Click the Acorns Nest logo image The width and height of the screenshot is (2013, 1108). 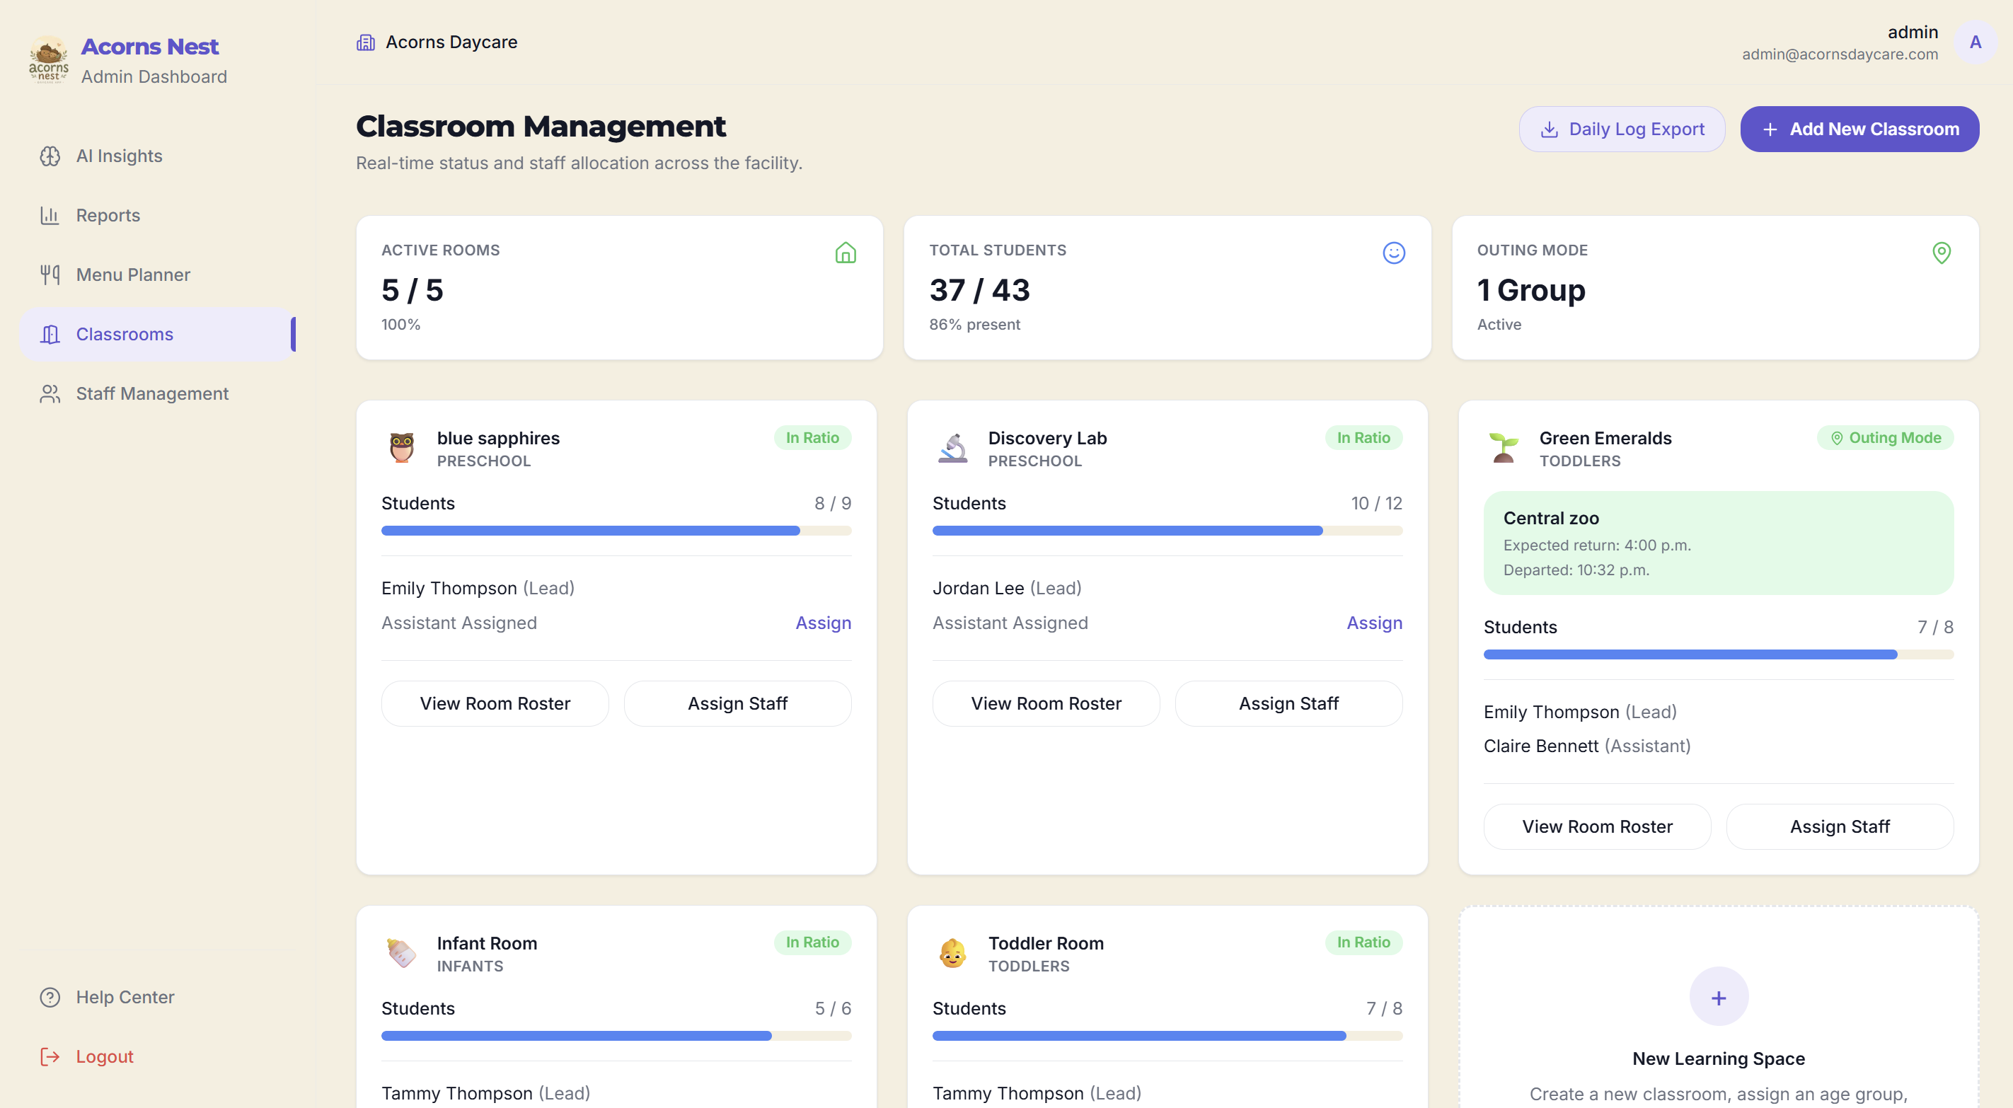tap(48, 59)
